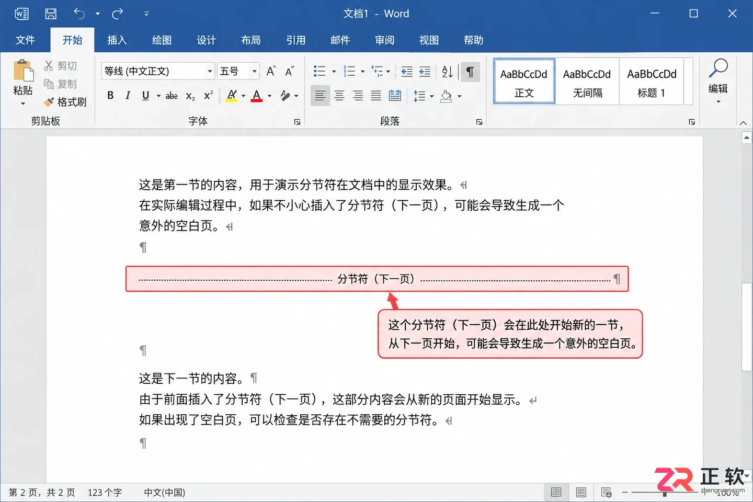Collapse the ribbon with the chevron
The height and width of the screenshot is (502, 753).
pos(743,123)
